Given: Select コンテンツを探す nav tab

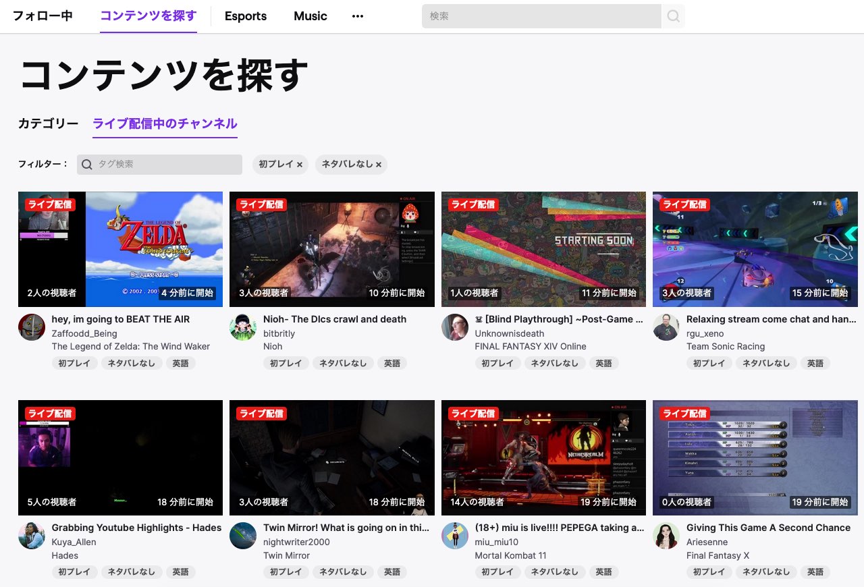Looking at the screenshot, I should click(x=148, y=16).
